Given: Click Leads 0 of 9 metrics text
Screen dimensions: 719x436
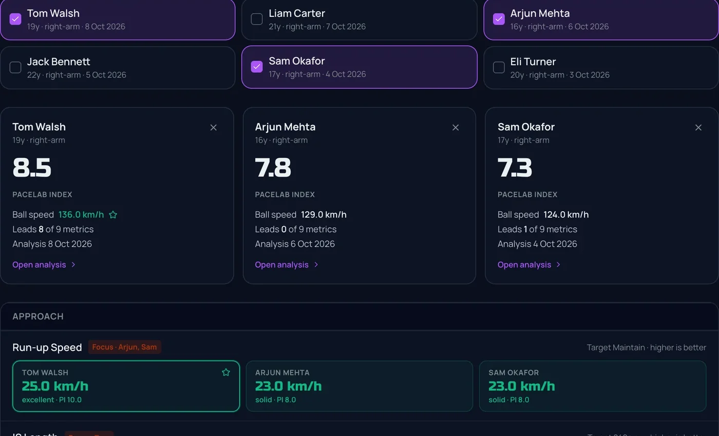Looking at the screenshot, I should [x=296, y=229].
